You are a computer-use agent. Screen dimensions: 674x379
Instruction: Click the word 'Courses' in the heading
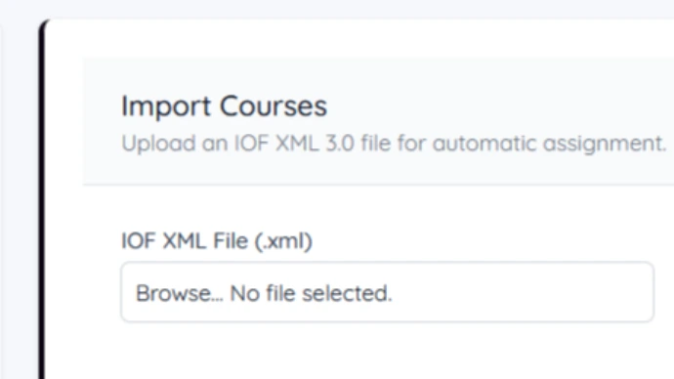[x=274, y=106]
